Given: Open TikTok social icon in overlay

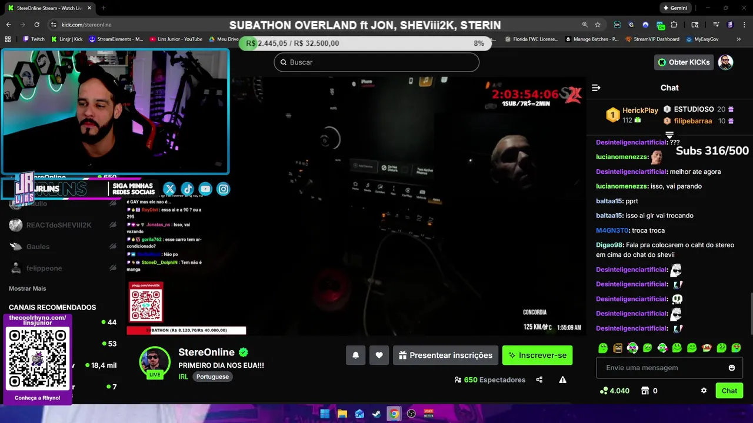Looking at the screenshot, I should pos(187,189).
